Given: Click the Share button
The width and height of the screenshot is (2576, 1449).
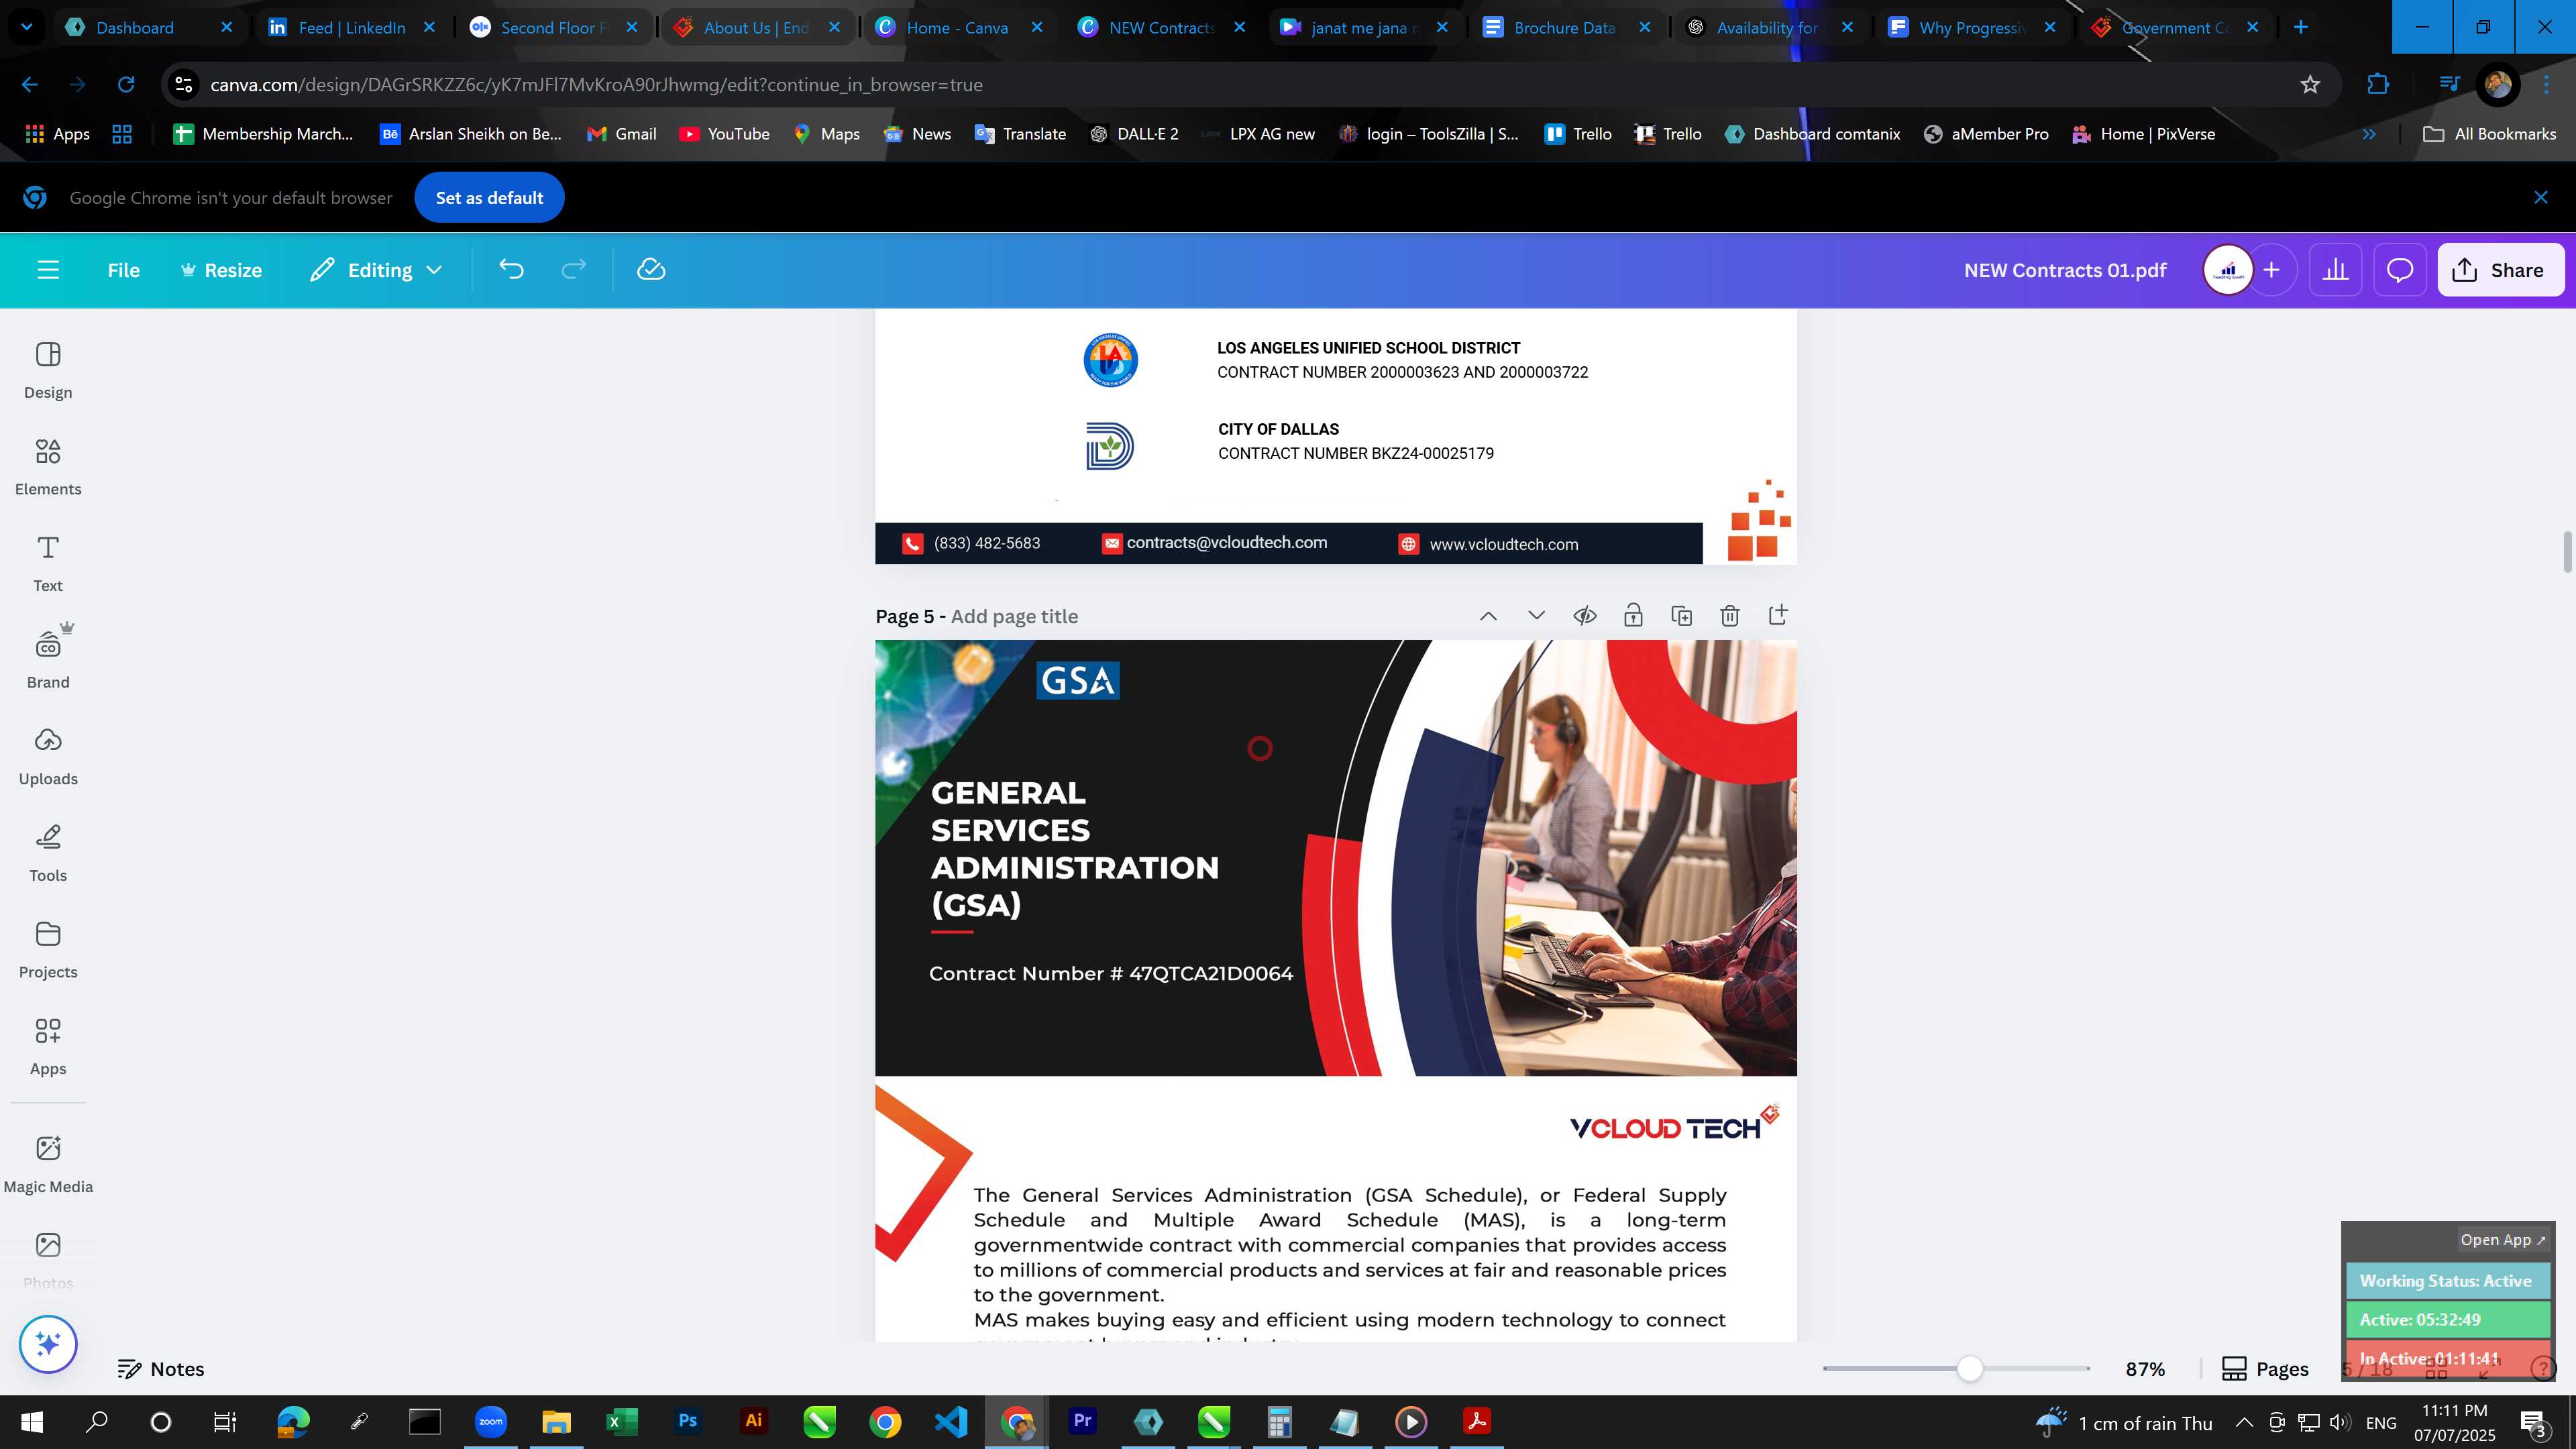Looking at the screenshot, I should [2500, 270].
